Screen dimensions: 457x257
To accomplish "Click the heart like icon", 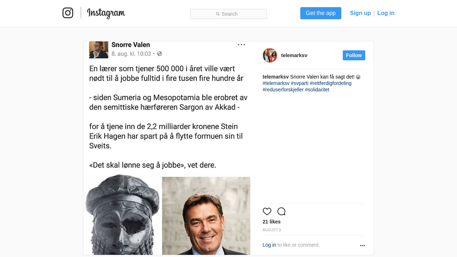I will pos(267,211).
